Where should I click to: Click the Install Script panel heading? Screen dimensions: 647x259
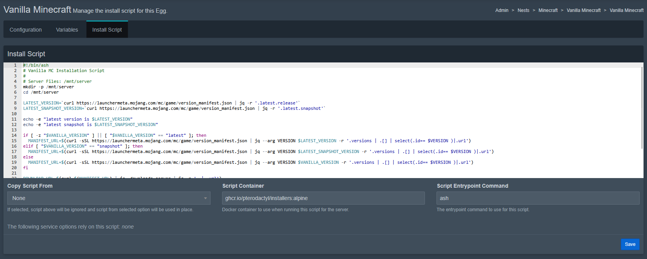pos(26,54)
